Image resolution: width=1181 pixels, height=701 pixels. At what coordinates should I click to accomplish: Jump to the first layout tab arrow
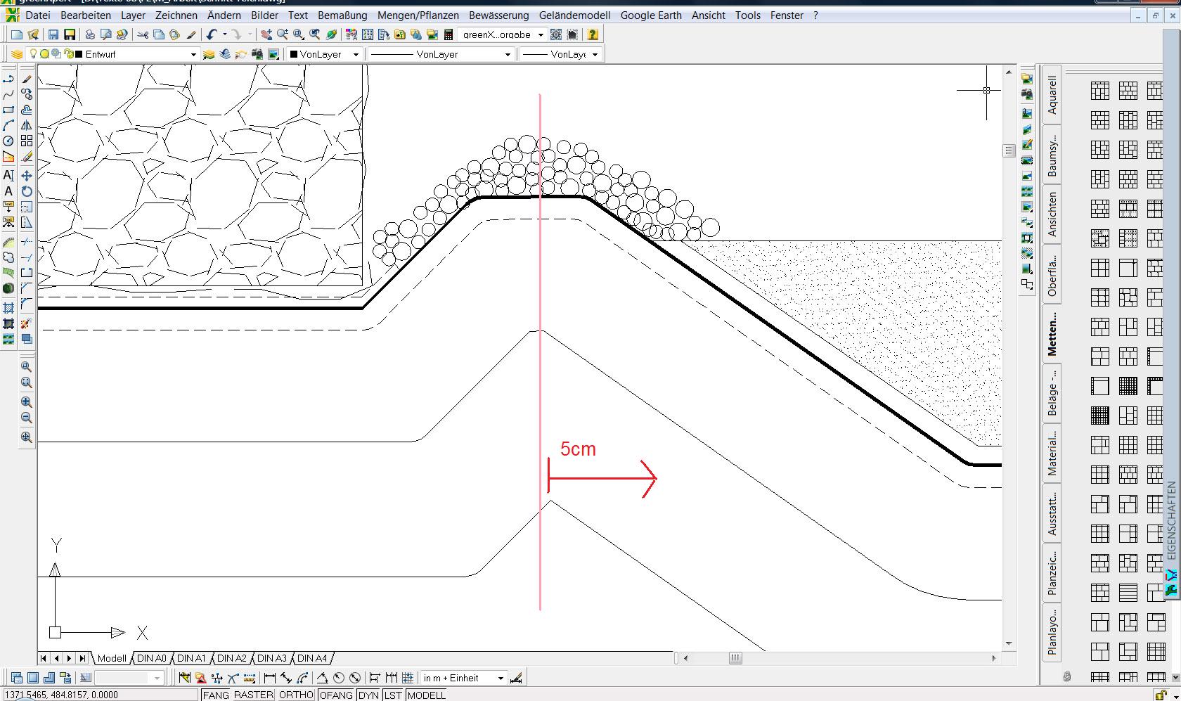pyautogui.click(x=44, y=659)
